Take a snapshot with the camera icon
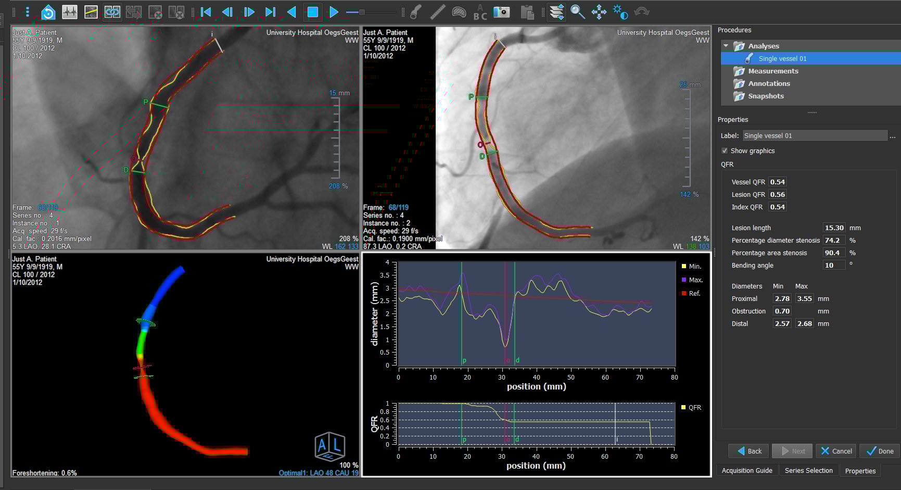Screen dimensions: 901x490 [501, 12]
